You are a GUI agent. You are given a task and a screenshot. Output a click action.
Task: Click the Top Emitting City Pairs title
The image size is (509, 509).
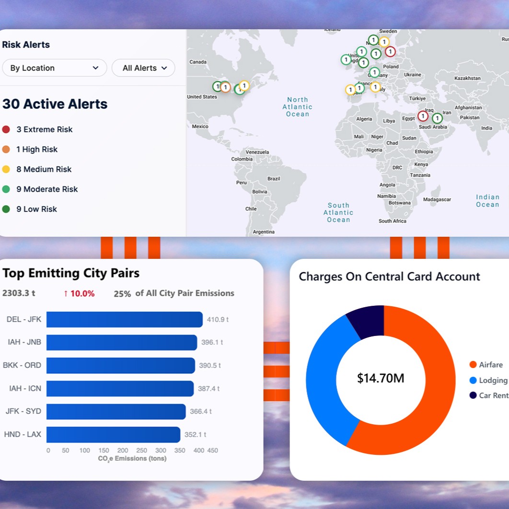(71, 273)
